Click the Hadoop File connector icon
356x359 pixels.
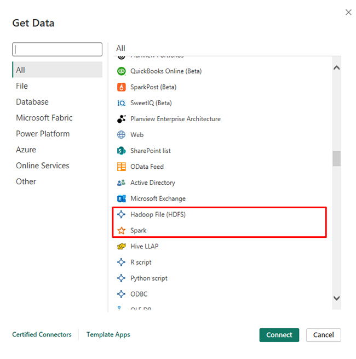[x=121, y=214]
